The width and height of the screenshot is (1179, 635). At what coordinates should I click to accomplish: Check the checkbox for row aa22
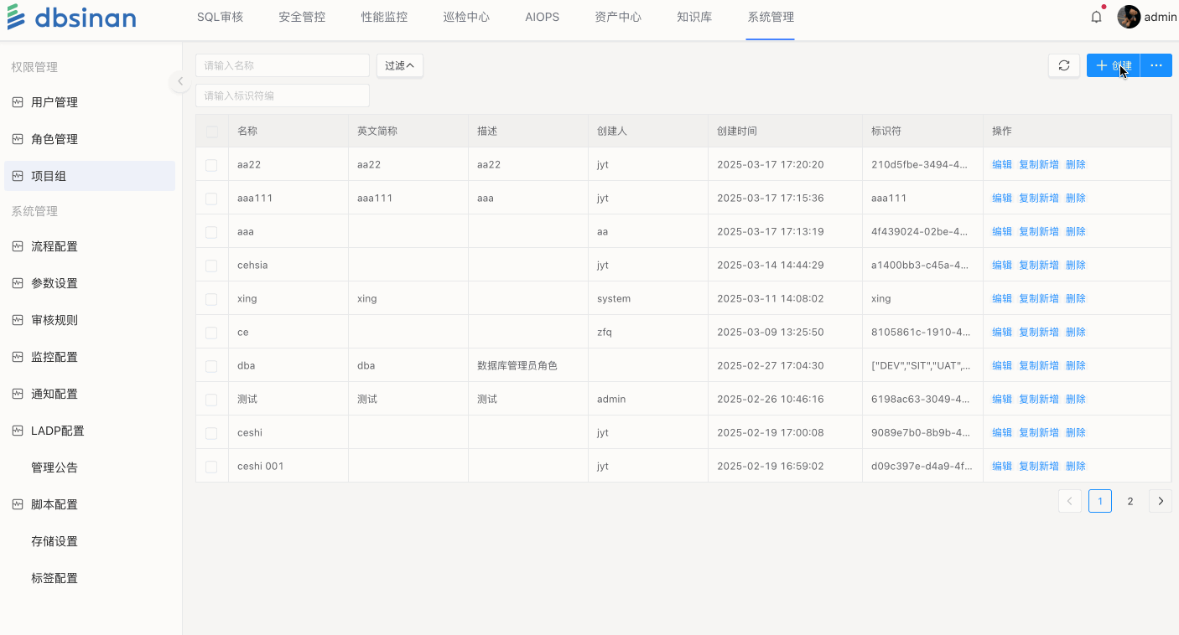211,165
